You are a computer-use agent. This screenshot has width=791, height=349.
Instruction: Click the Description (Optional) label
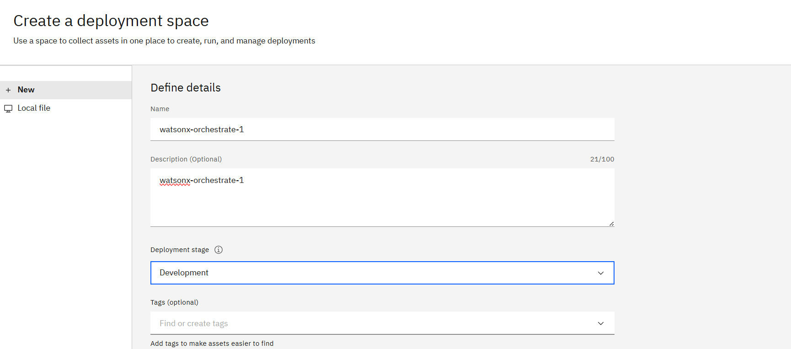pos(186,159)
